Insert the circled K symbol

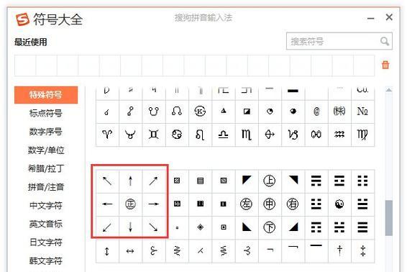[x=200, y=112]
